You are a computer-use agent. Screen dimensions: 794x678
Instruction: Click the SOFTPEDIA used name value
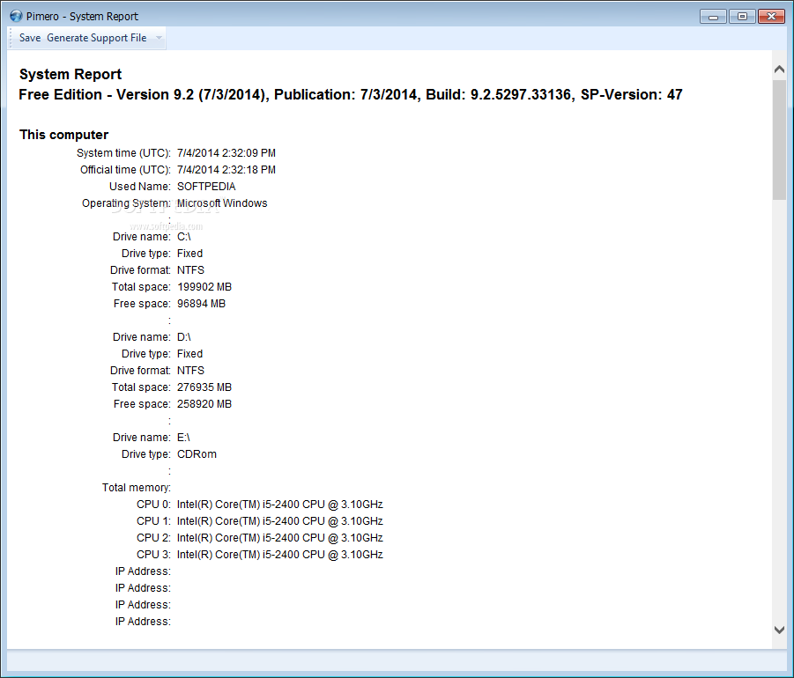point(206,186)
